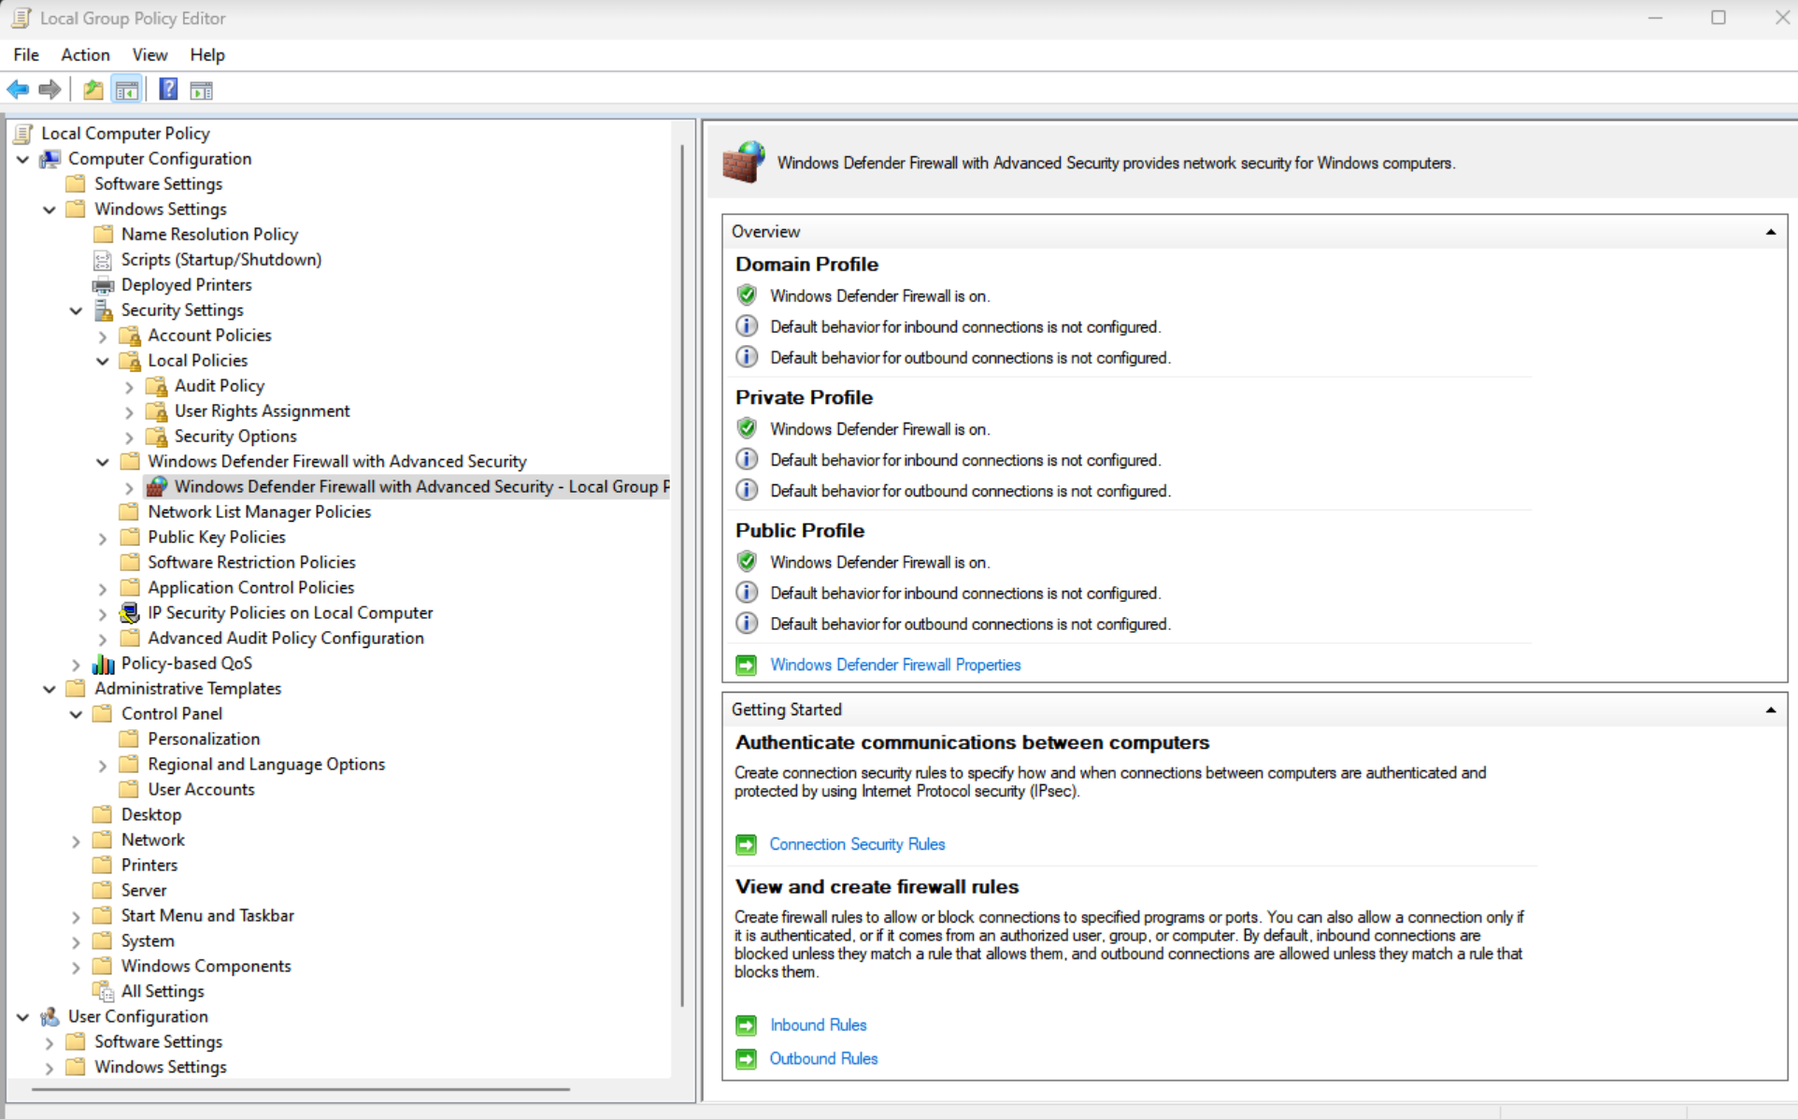
Task: Select User Rights Assignment in tree
Action: tap(262, 411)
